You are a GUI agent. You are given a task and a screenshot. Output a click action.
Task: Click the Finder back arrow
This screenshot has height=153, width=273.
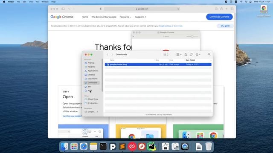(x=107, y=54)
